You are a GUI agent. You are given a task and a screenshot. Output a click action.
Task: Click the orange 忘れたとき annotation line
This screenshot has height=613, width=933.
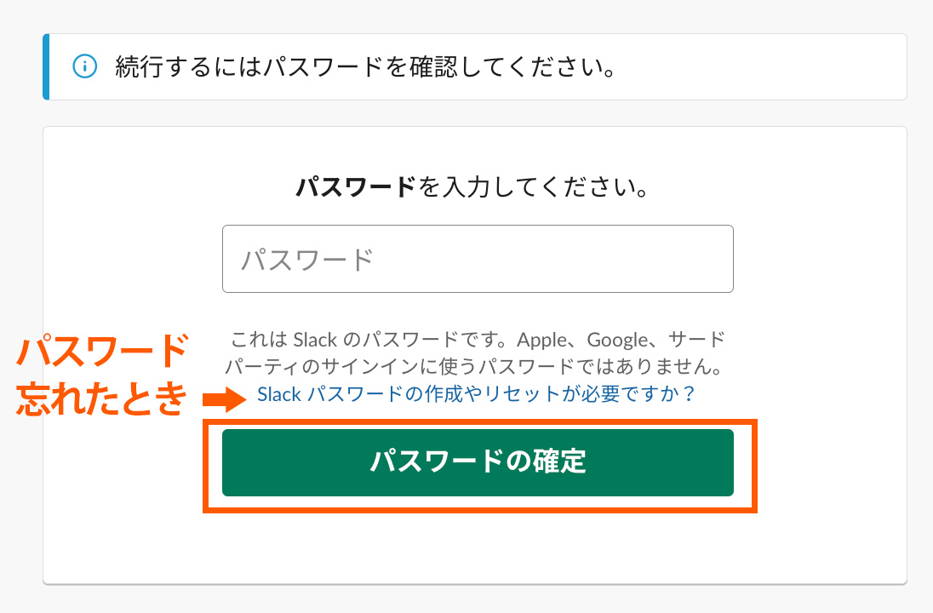click(103, 397)
